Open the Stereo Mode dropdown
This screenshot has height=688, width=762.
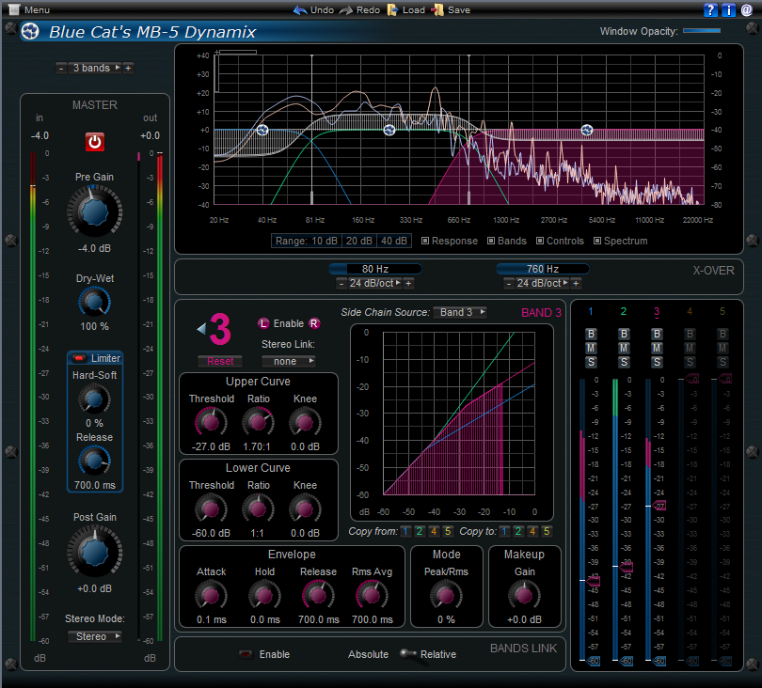95,636
